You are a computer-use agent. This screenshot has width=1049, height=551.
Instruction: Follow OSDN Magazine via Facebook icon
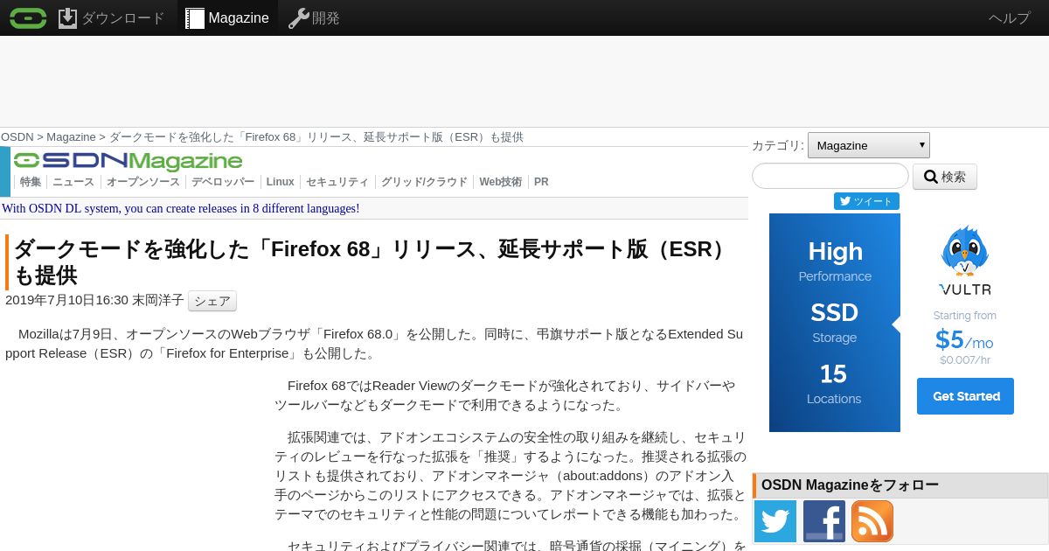click(x=824, y=521)
